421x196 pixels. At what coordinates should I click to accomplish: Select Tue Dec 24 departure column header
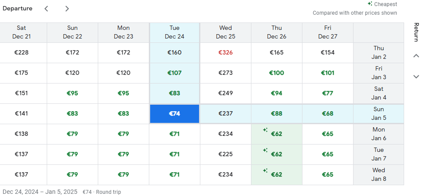tap(174, 32)
